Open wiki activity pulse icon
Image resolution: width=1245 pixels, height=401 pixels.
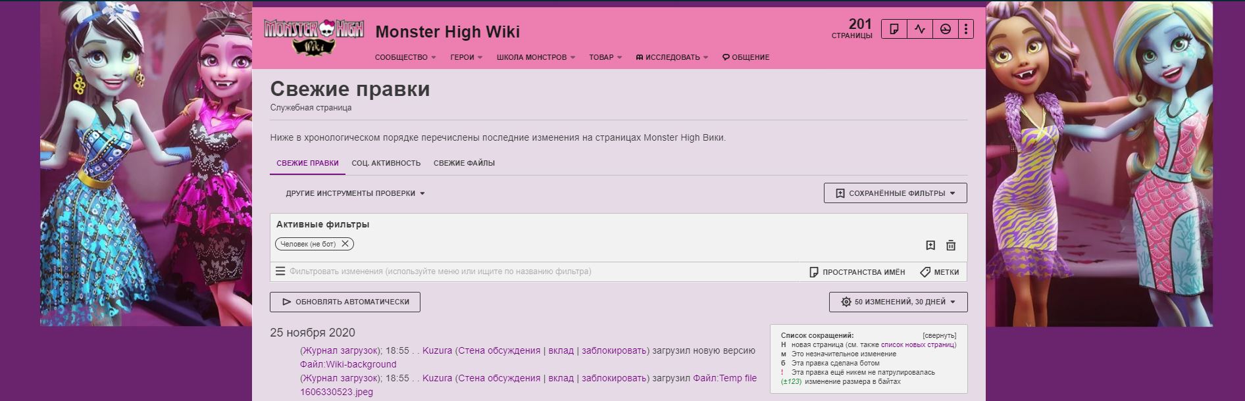(x=920, y=29)
